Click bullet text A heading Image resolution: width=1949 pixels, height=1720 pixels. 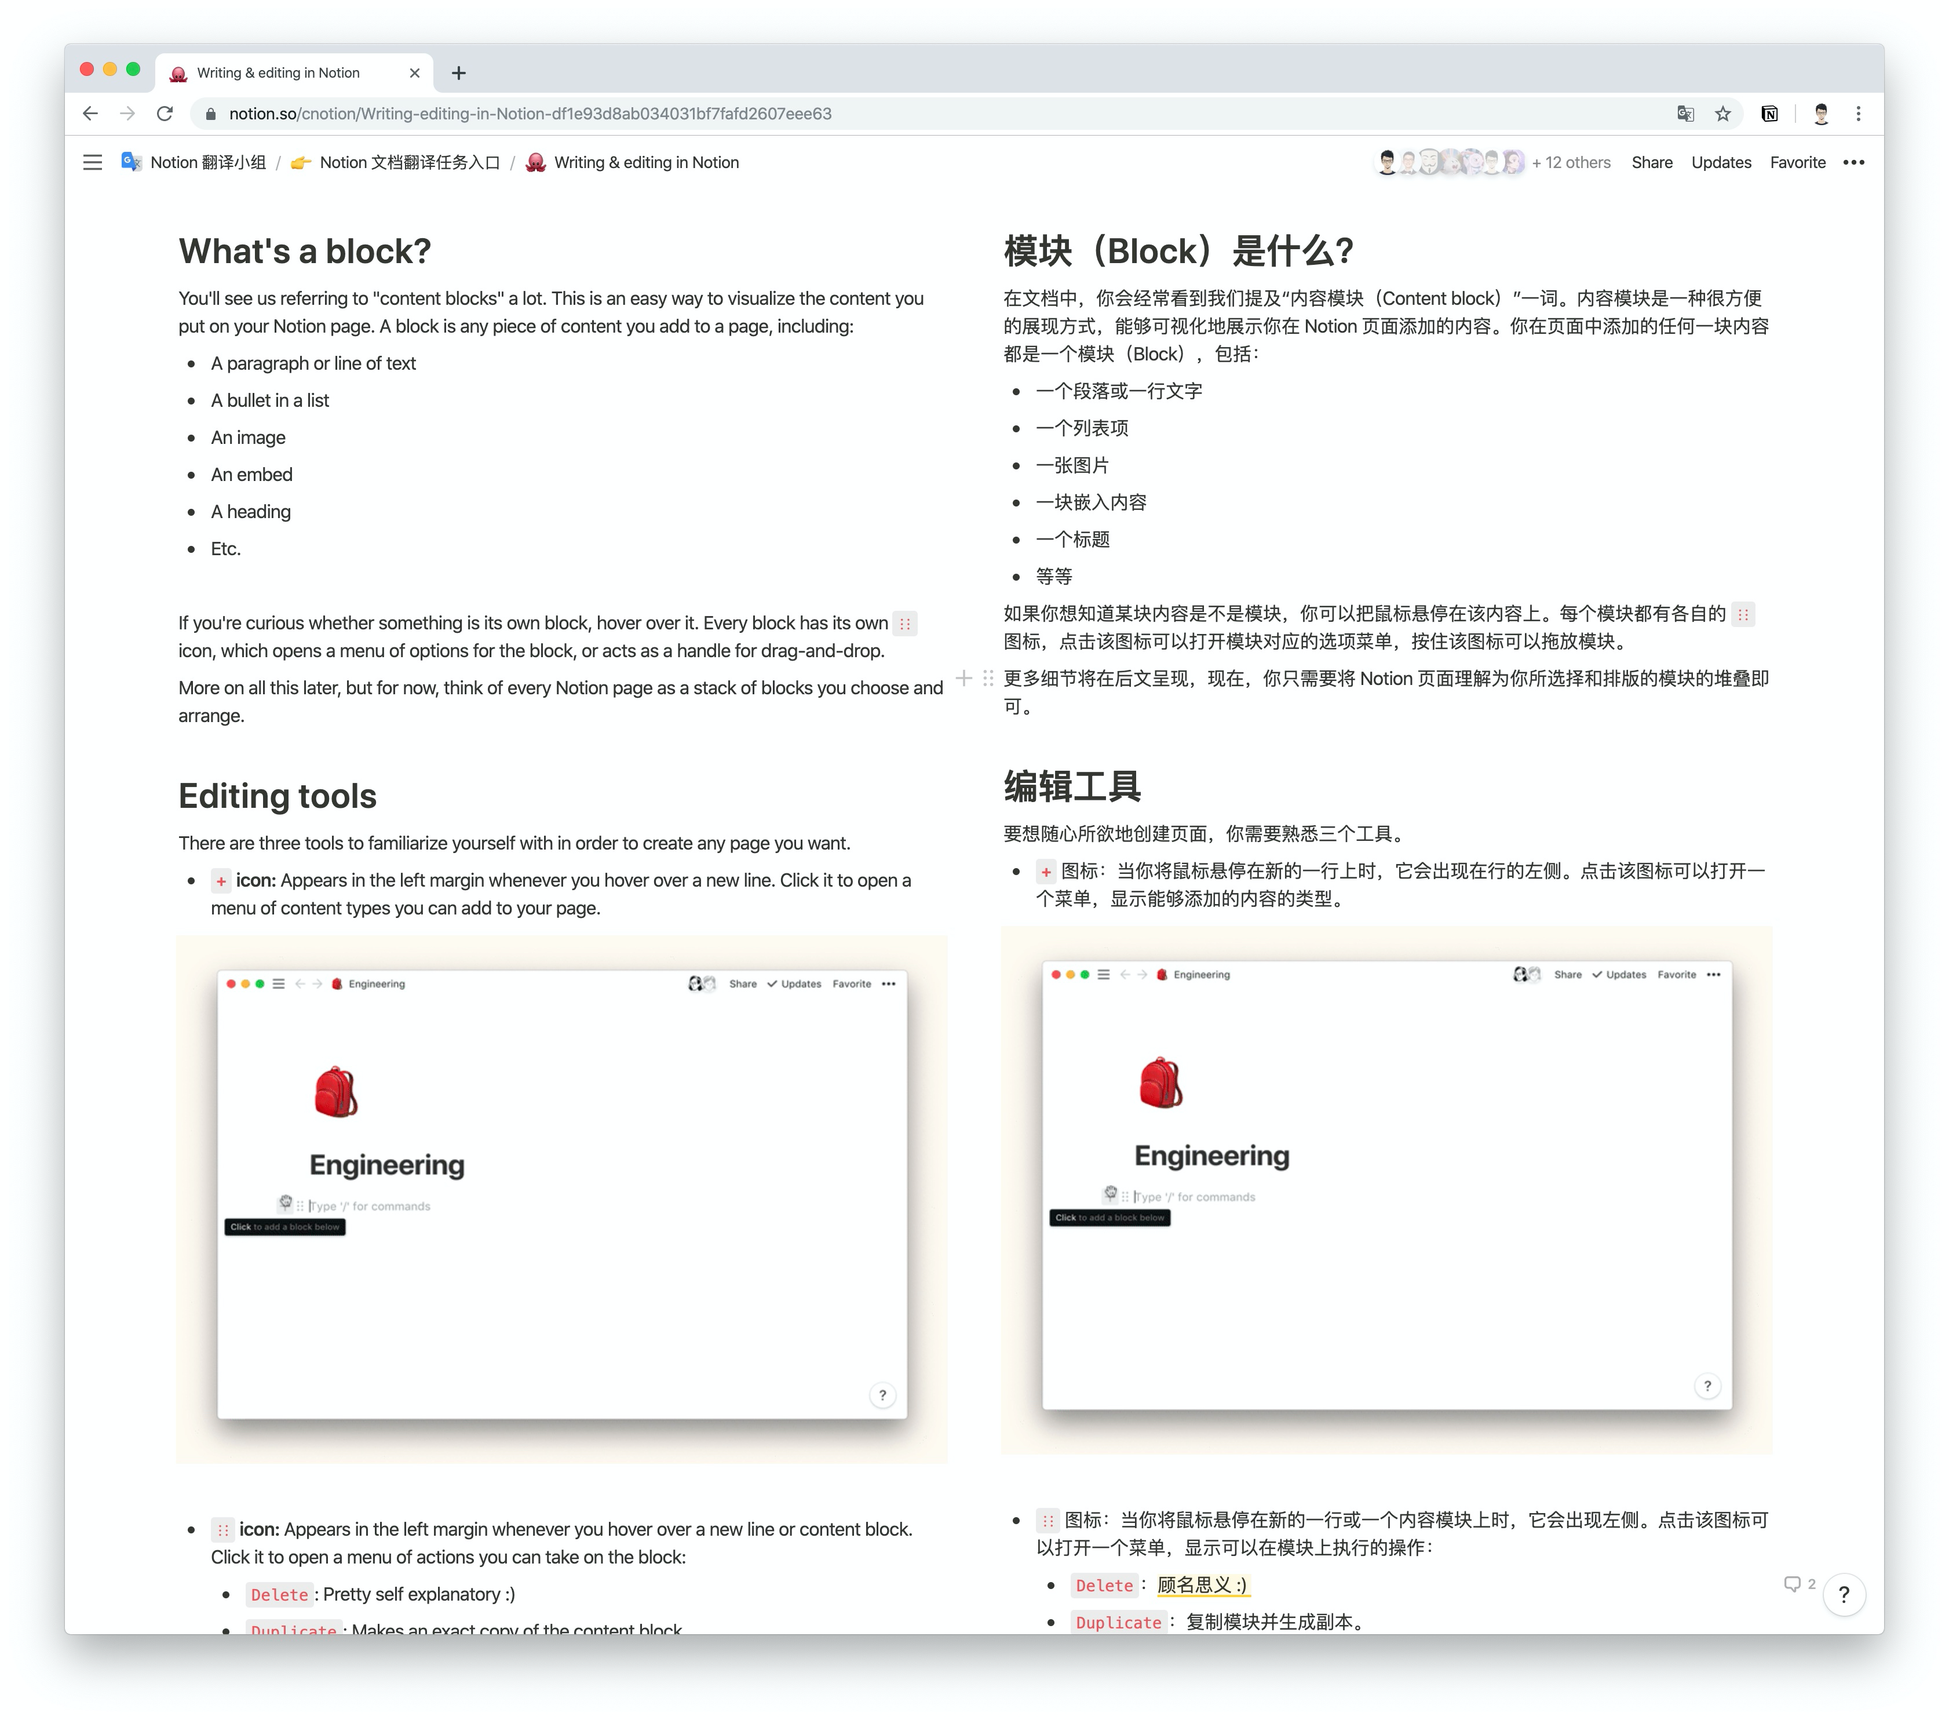click(251, 512)
